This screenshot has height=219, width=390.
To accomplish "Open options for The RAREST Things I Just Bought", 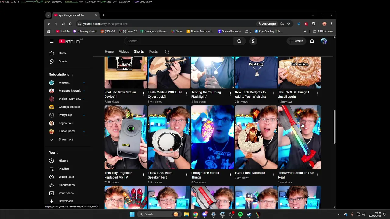I will pyautogui.click(x=317, y=94).
